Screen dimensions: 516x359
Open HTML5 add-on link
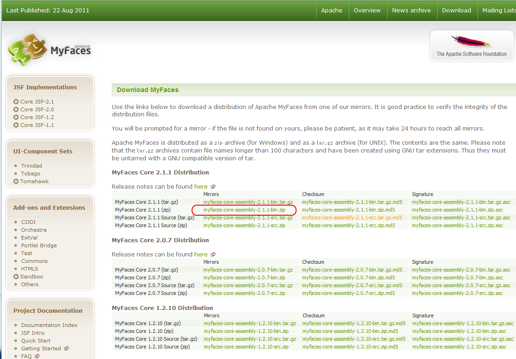pos(30,269)
